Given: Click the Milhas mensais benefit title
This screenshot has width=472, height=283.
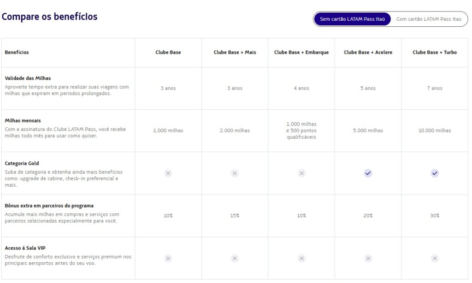Looking at the screenshot, I should coord(23,121).
